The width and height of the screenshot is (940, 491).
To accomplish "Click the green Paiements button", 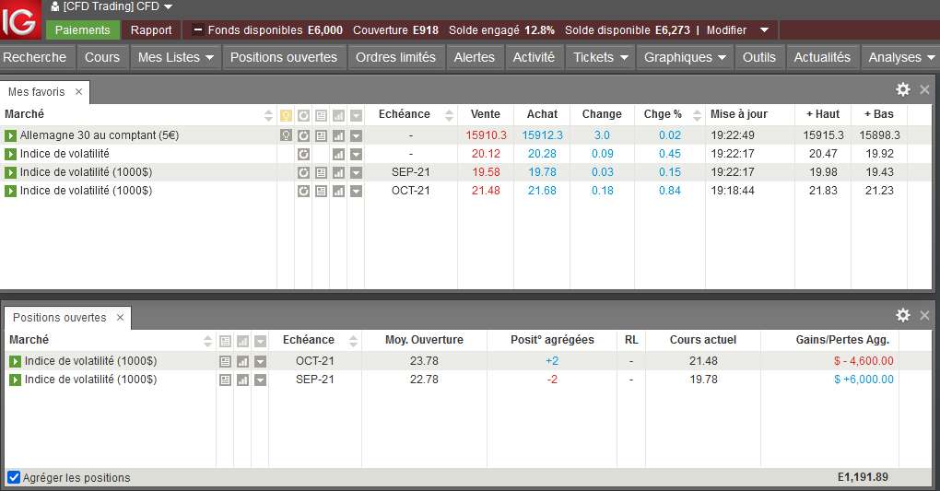I will (83, 30).
